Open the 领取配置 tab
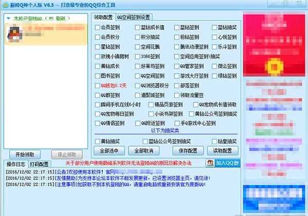 (x=103, y=17)
